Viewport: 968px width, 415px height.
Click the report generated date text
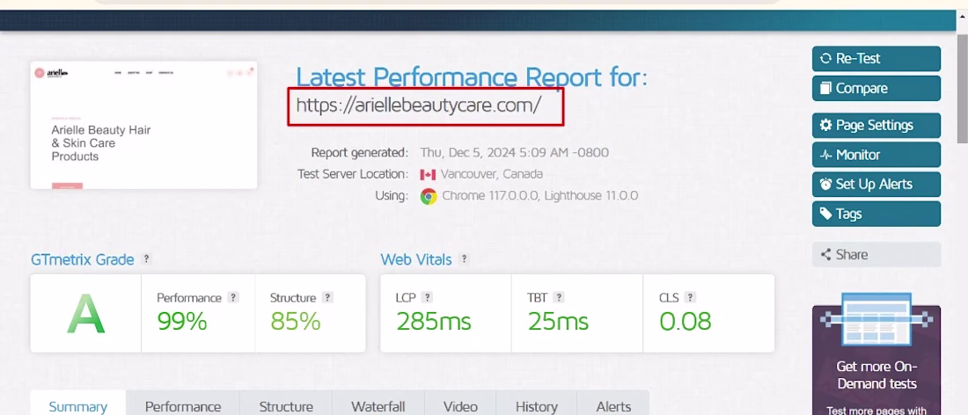coord(514,152)
